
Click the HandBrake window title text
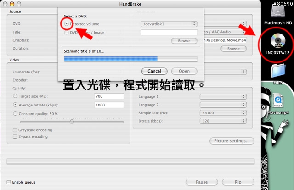point(130,4)
